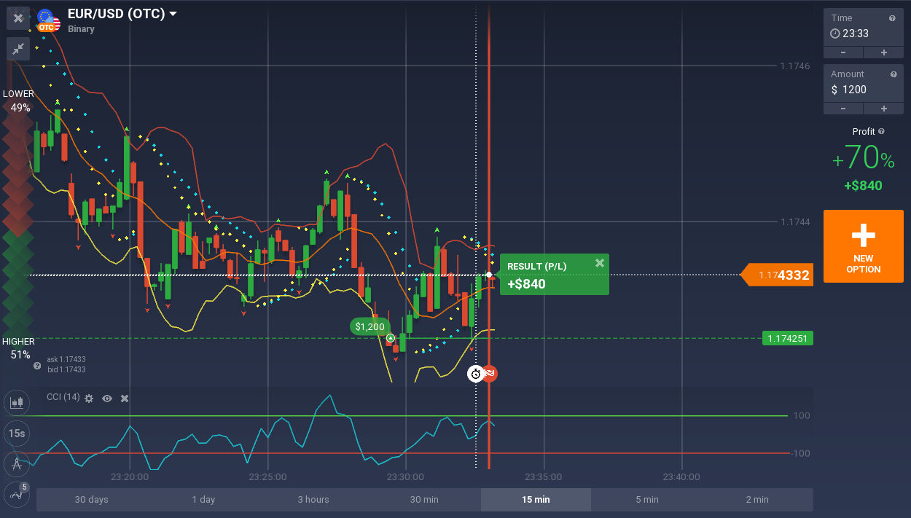
Task: Select the 15 min timeframe tab
Action: coord(536,500)
